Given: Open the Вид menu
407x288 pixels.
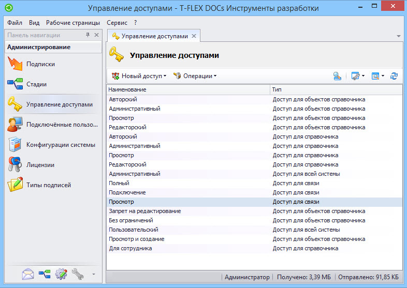Looking at the screenshot, I should pyautogui.click(x=34, y=23).
